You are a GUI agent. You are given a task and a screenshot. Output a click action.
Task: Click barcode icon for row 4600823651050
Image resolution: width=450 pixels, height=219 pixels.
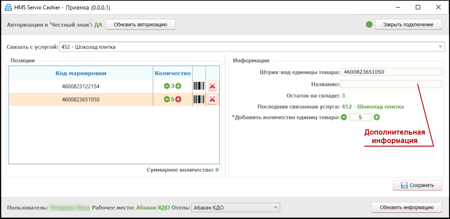(199, 100)
